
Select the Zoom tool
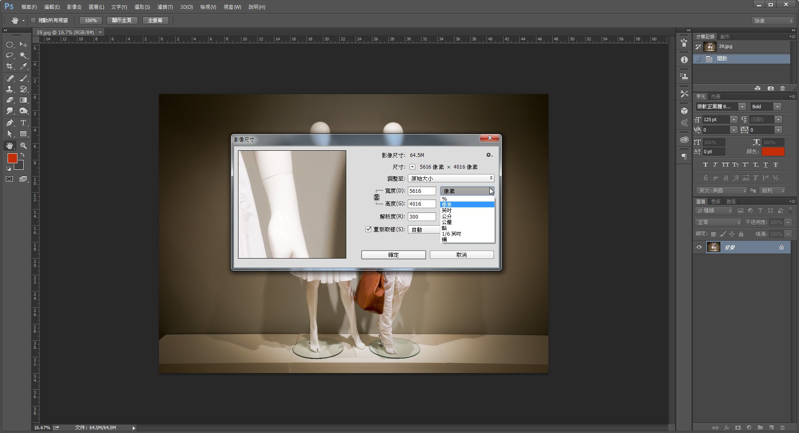(23, 146)
